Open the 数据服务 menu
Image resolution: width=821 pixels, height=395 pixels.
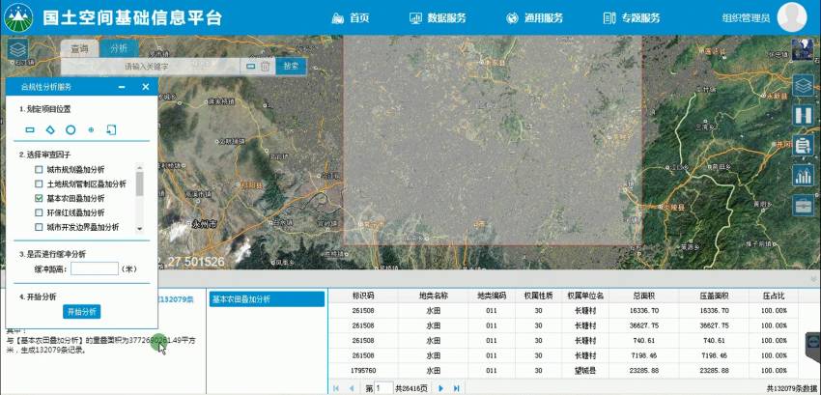[x=438, y=18]
